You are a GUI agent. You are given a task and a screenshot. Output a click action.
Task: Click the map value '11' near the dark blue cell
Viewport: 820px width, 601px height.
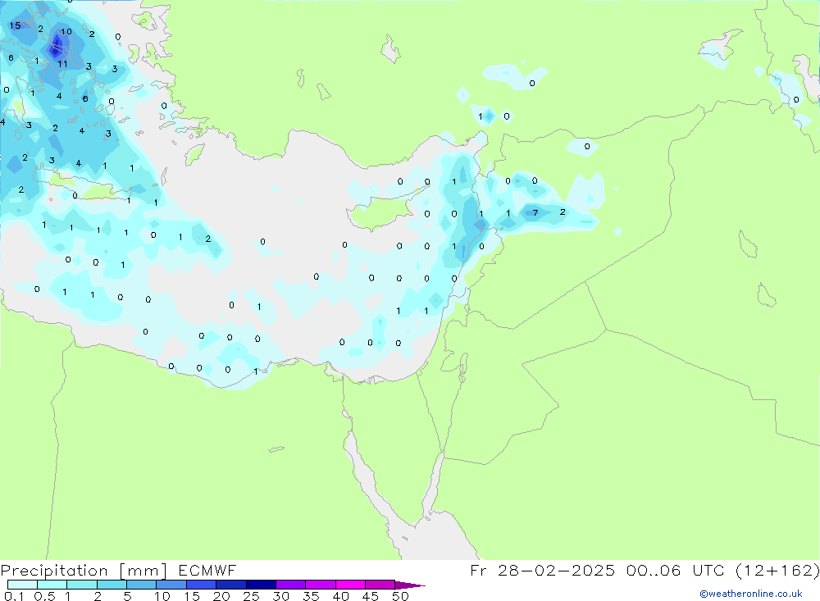coord(62,64)
